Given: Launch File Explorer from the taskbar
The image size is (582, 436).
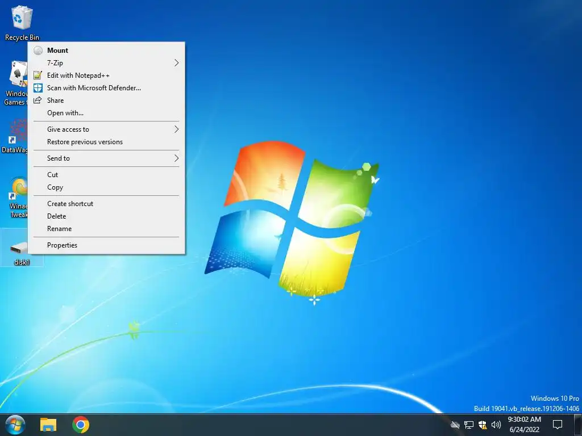Looking at the screenshot, I should [x=48, y=425].
